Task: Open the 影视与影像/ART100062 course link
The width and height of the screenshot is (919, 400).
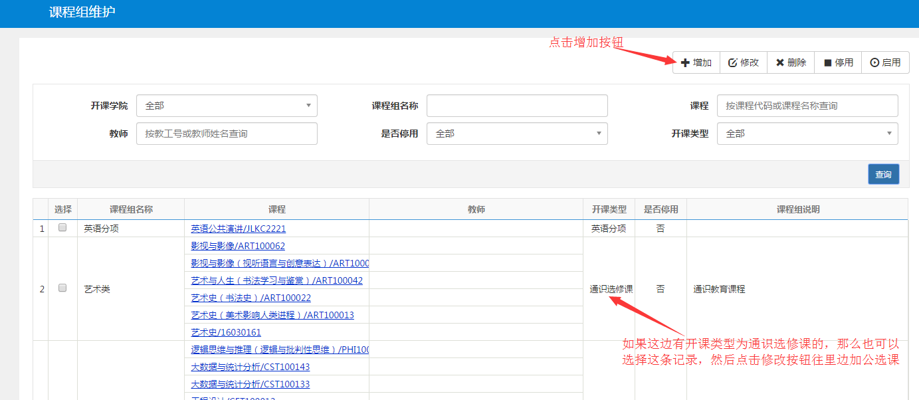Action: point(238,246)
